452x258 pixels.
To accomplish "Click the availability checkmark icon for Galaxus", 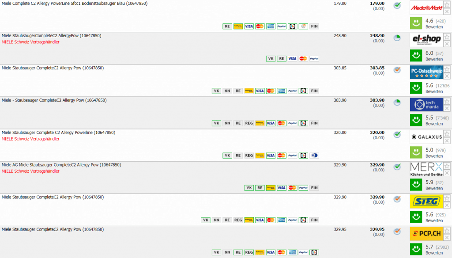I will click(397, 134).
